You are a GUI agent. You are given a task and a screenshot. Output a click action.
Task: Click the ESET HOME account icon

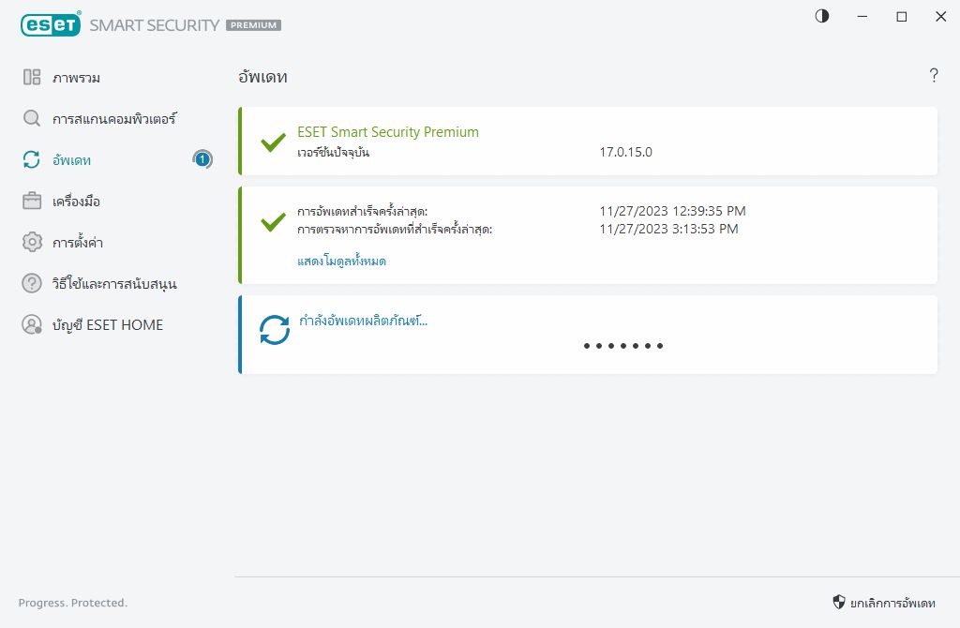click(32, 325)
